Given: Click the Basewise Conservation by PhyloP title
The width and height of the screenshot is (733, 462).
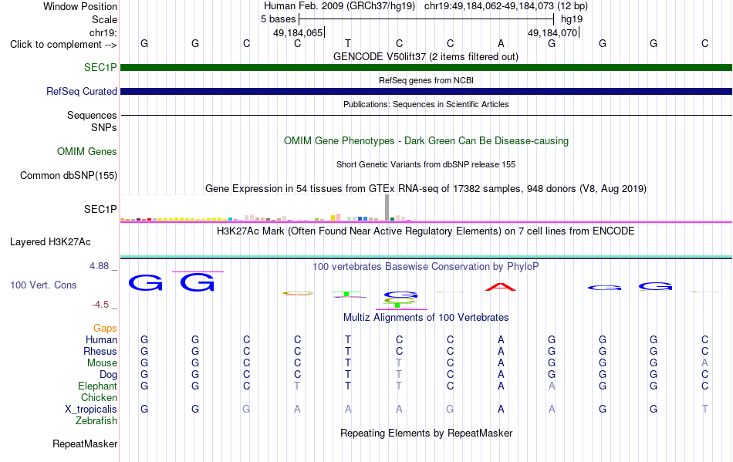Looking at the screenshot, I should 426,266.
